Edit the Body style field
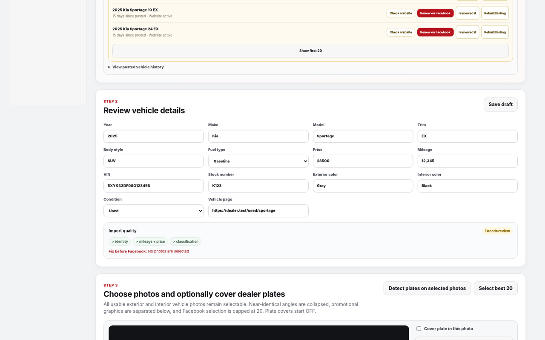Viewport: 545px width, 340px height. (153, 161)
